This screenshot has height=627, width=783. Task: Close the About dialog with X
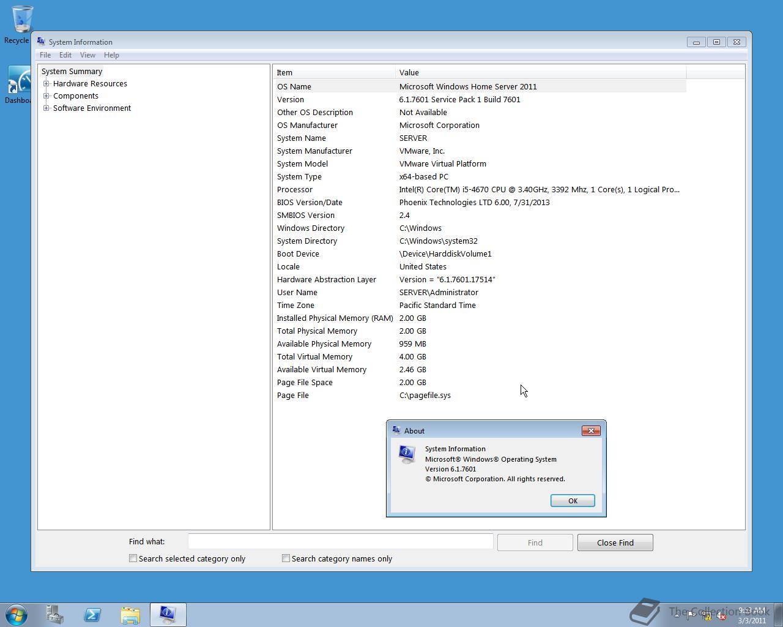pyautogui.click(x=591, y=430)
